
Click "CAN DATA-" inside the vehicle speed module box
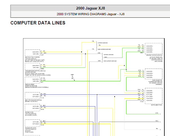click(x=36, y=81)
